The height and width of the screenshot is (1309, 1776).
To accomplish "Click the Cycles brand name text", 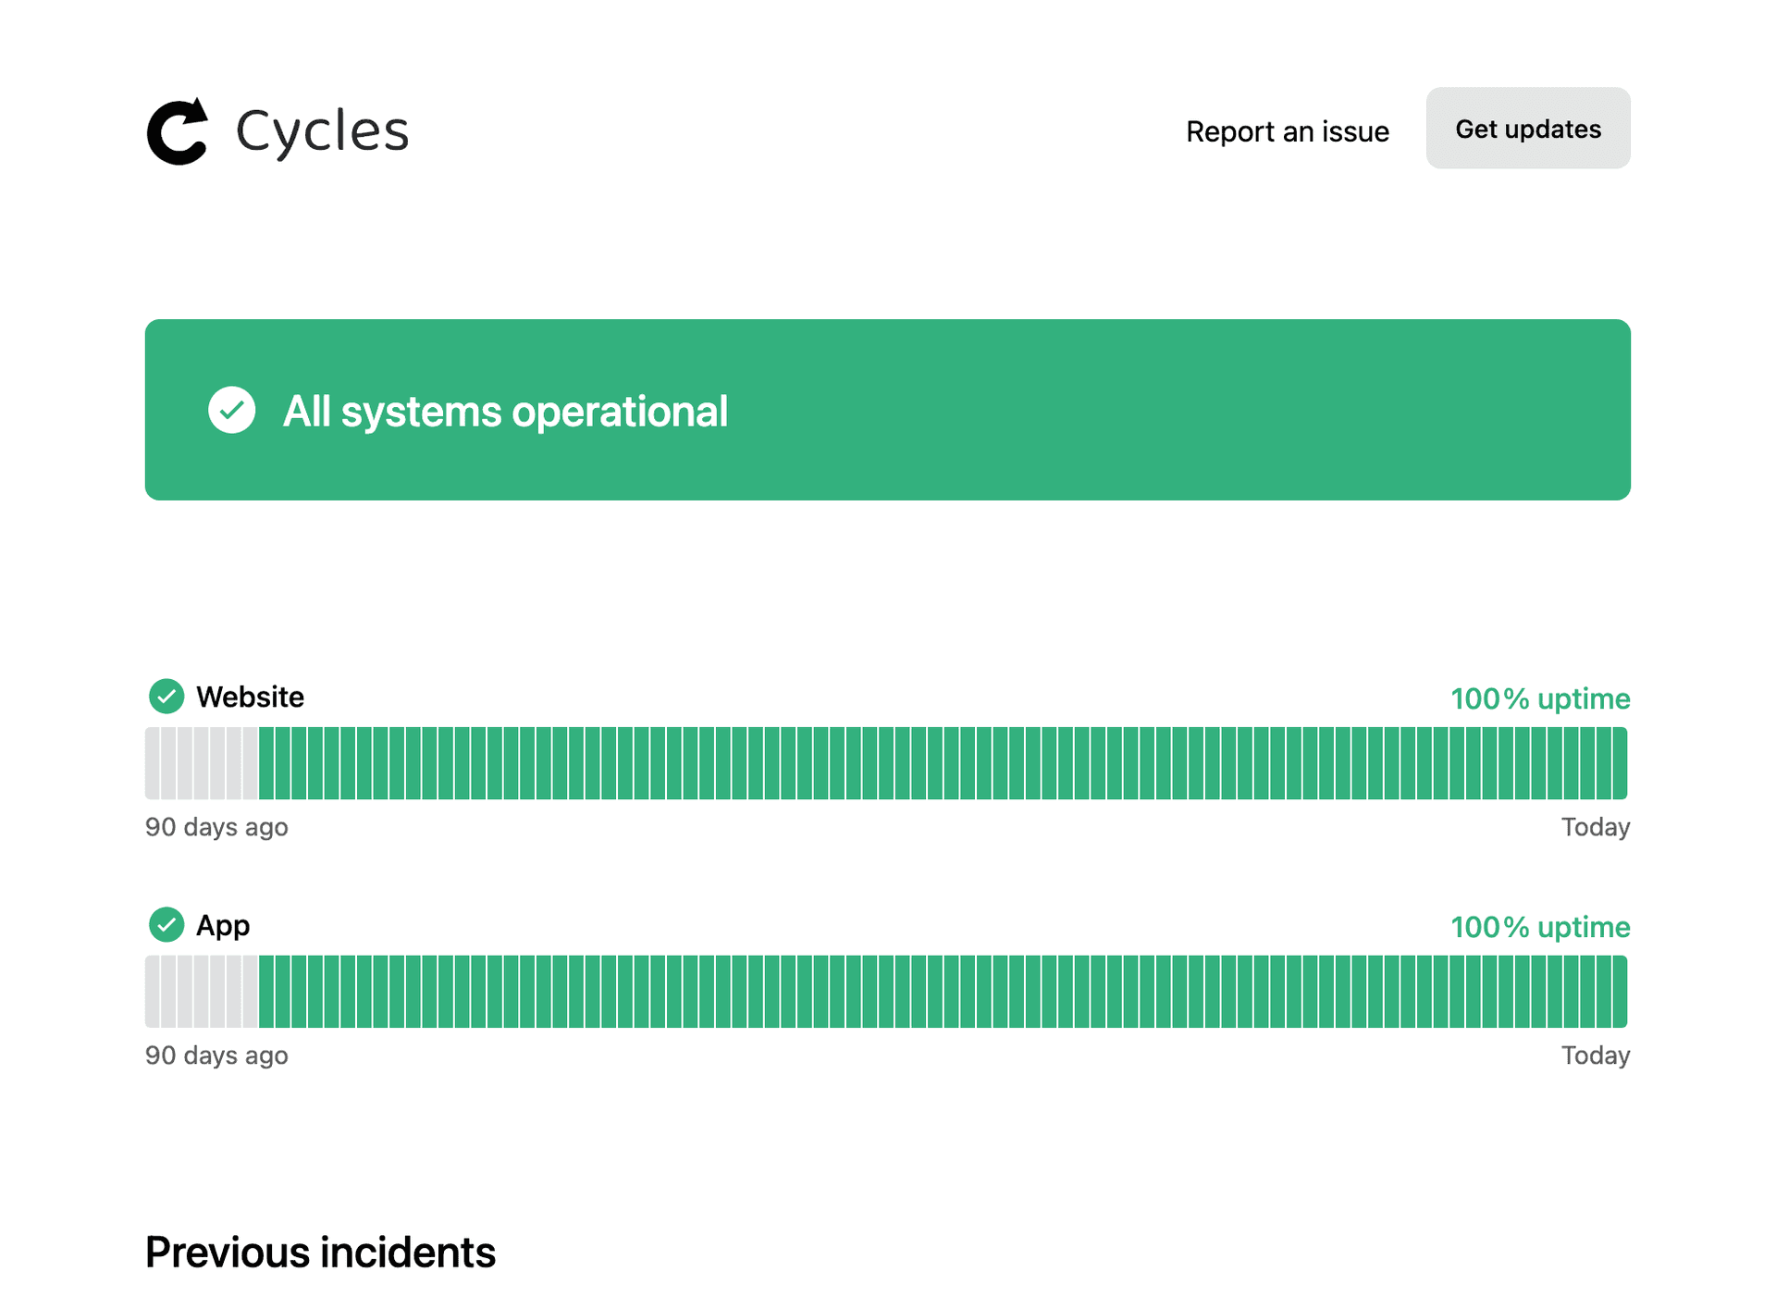I will [322, 131].
